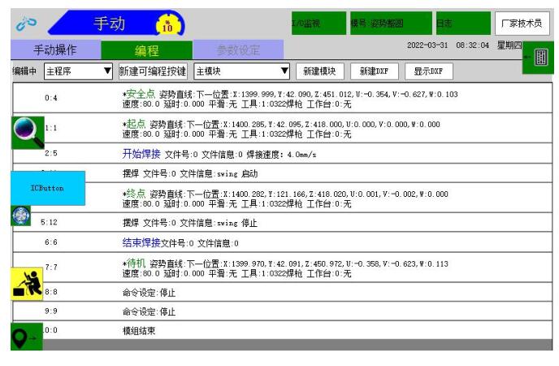This screenshot has height=366, width=559.
Task: Select the 摆焊 swing 启动 row
Action: pos(283,173)
